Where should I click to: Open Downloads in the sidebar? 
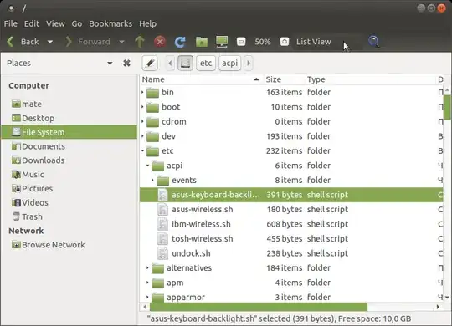click(x=38, y=160)
